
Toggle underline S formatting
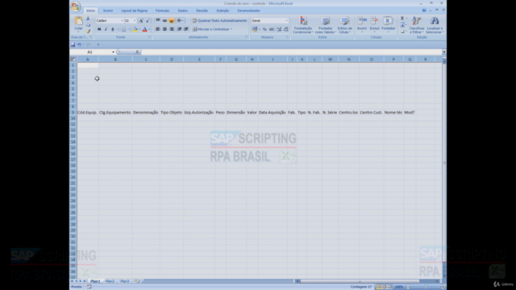pos(113,29)
